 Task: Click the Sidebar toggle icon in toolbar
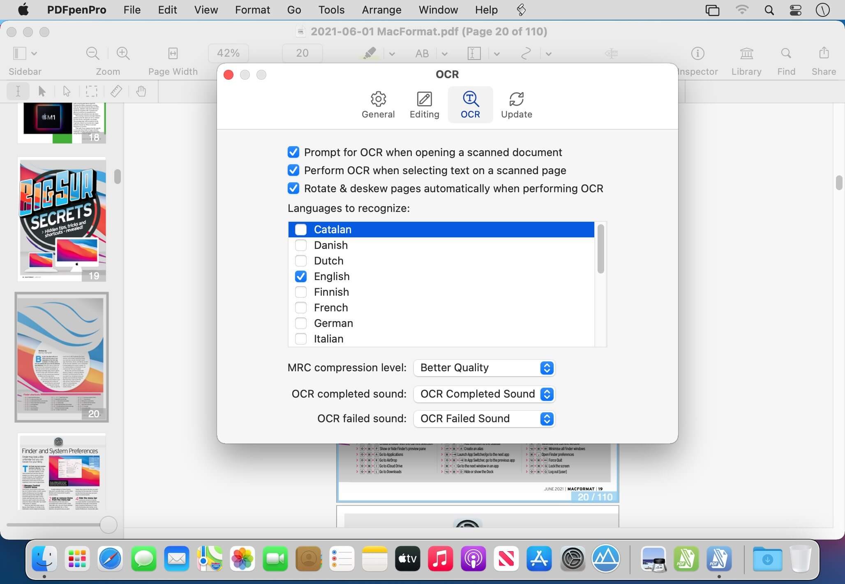point(19,53)
